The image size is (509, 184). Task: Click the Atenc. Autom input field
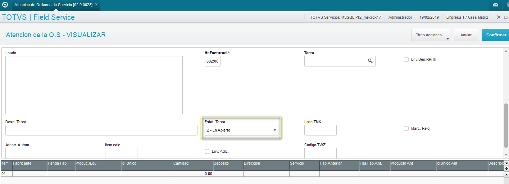point(38,153)
